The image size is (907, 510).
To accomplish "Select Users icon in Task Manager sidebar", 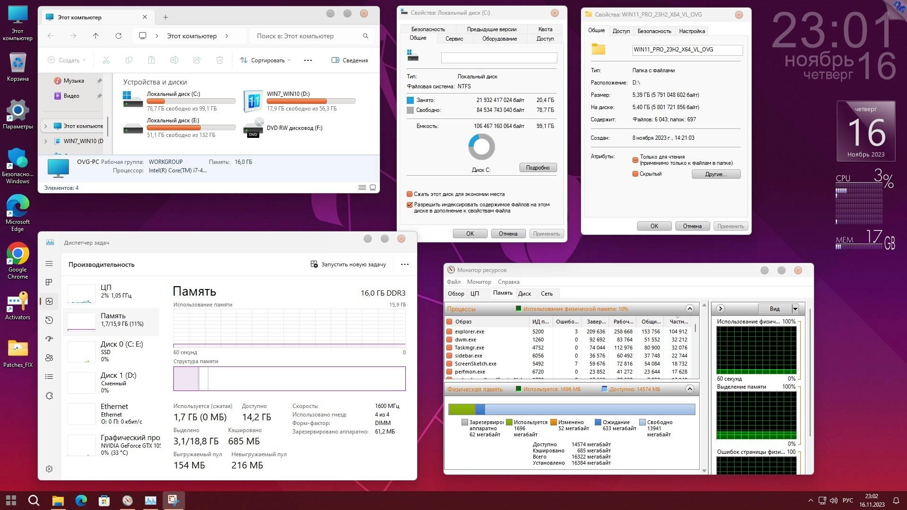I will (49, 358).
